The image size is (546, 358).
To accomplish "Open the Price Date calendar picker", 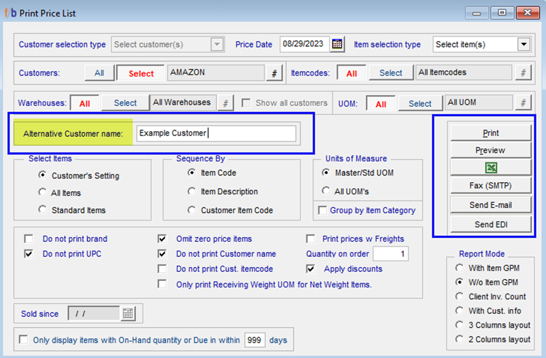I will (337, 44).
